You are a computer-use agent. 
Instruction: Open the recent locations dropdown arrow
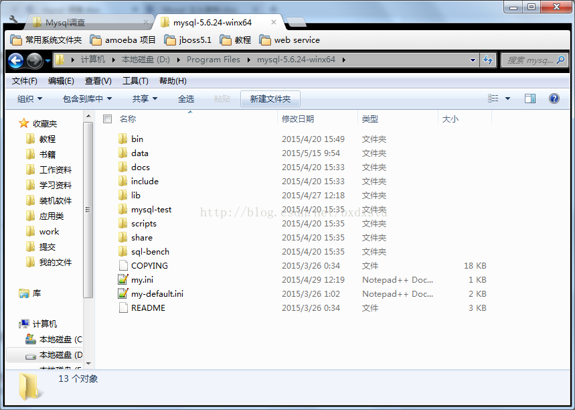point(48,61)
